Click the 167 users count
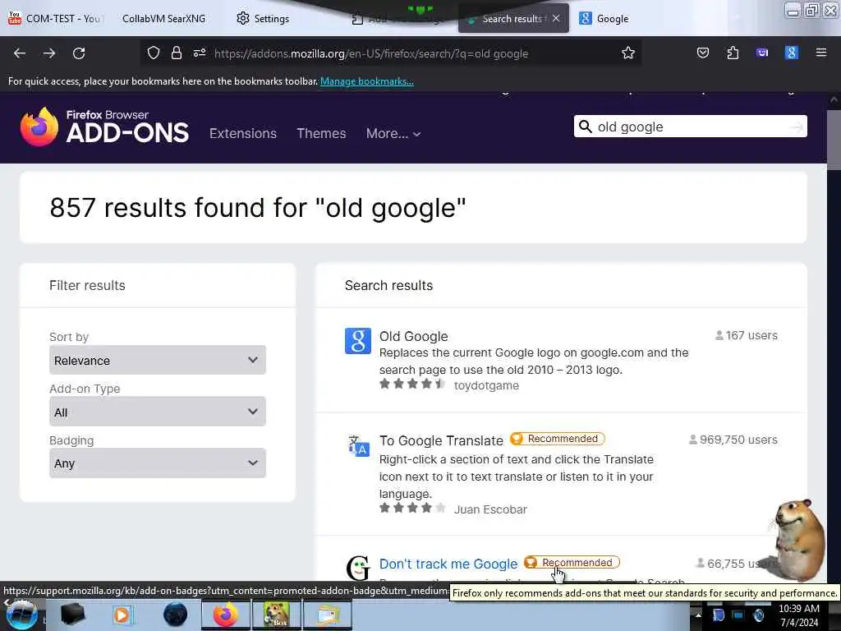The width and height of the screenshot is (841, 631). (x=746, y=335)
